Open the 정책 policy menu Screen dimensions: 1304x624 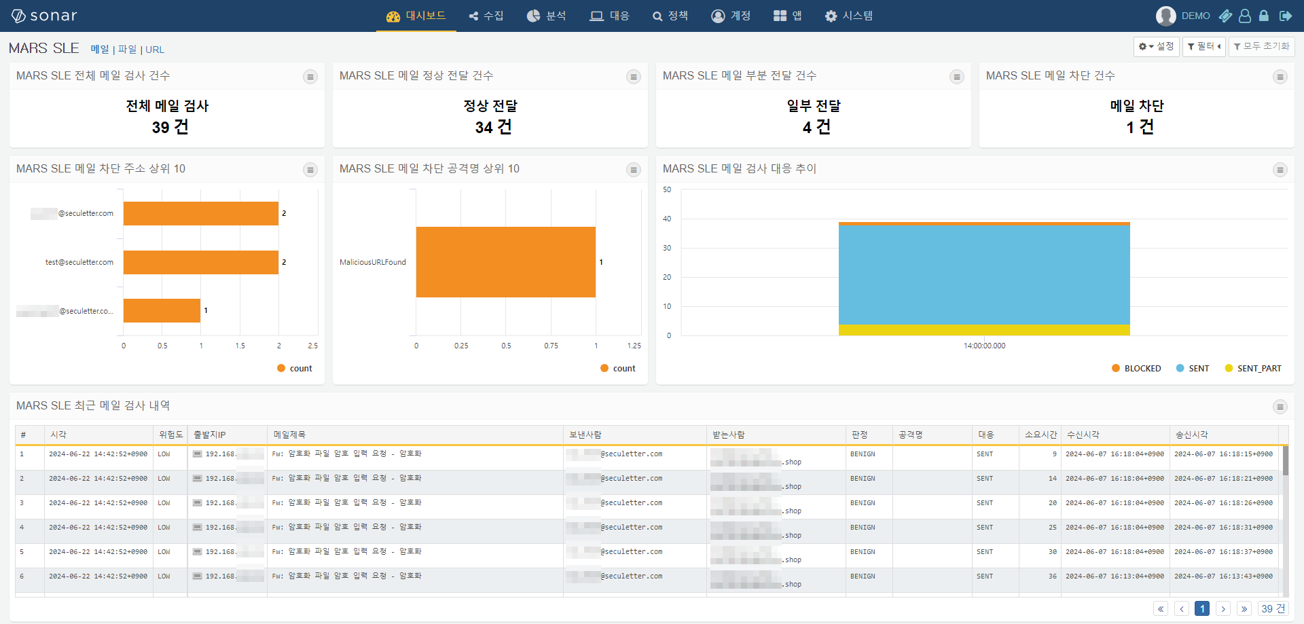[x=670, y=16]
